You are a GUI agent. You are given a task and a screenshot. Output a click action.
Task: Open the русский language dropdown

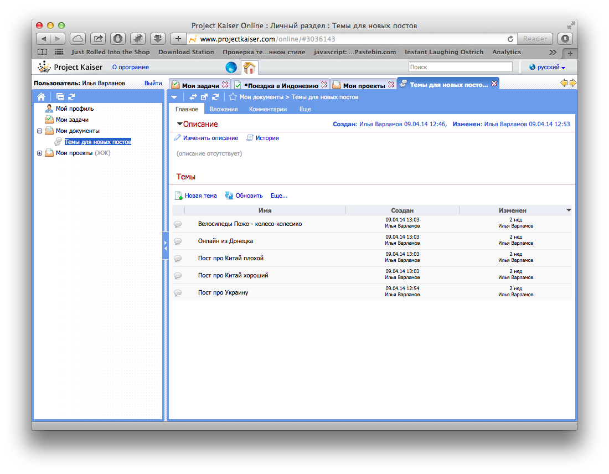[547, 67]
